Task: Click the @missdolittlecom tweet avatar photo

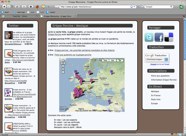Action: 9,35
